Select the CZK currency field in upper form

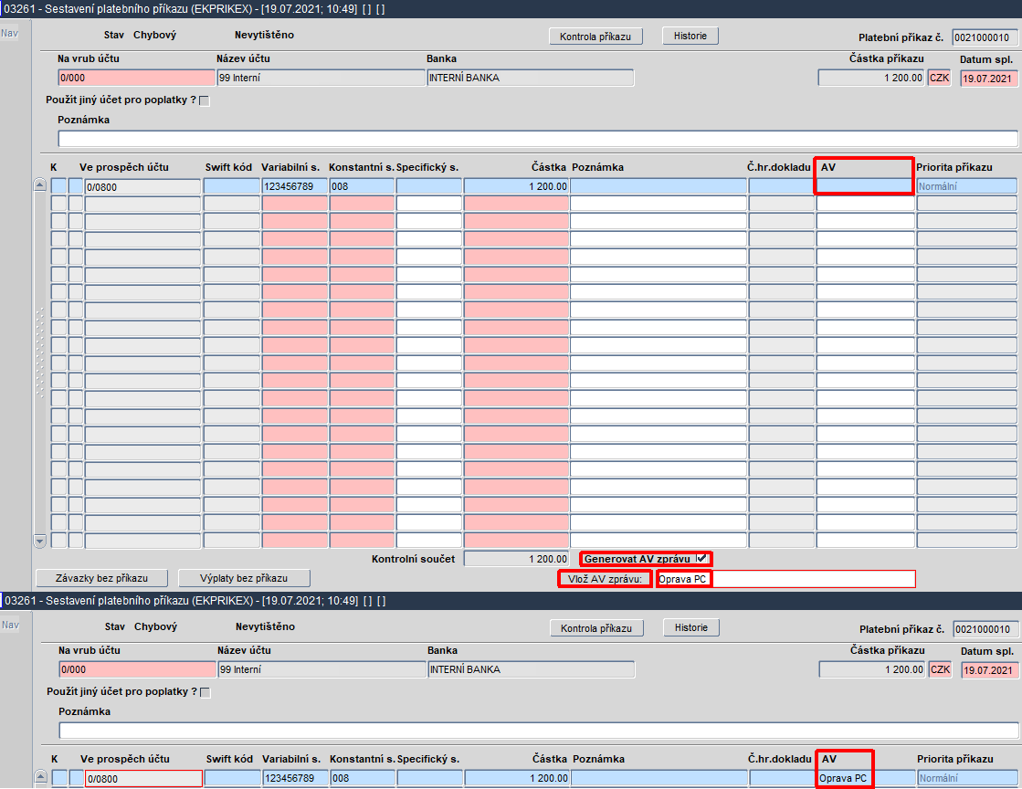point(939,78)
